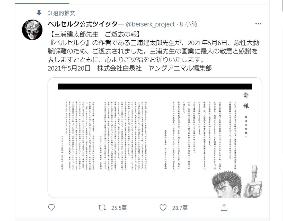This screenshot has width=283, height=221.
Task: Click the page scrollbar at the right edge
Action: [x=282, y=5]
